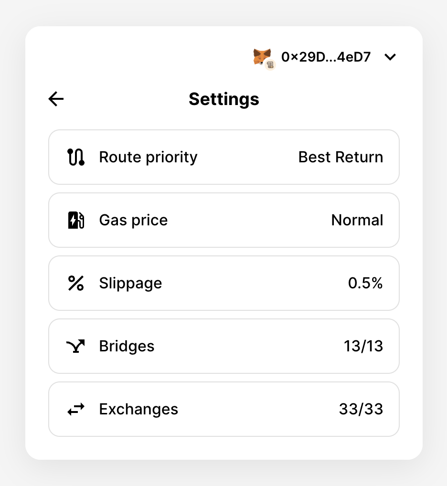Open the Gas price setting
447x486 pixels.
coord(224,220)
